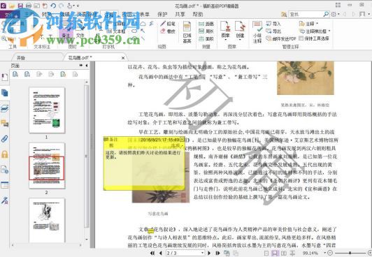The image size is (372, 257).
Task: Click the search magnifier icon
Action: pos(326,14)
